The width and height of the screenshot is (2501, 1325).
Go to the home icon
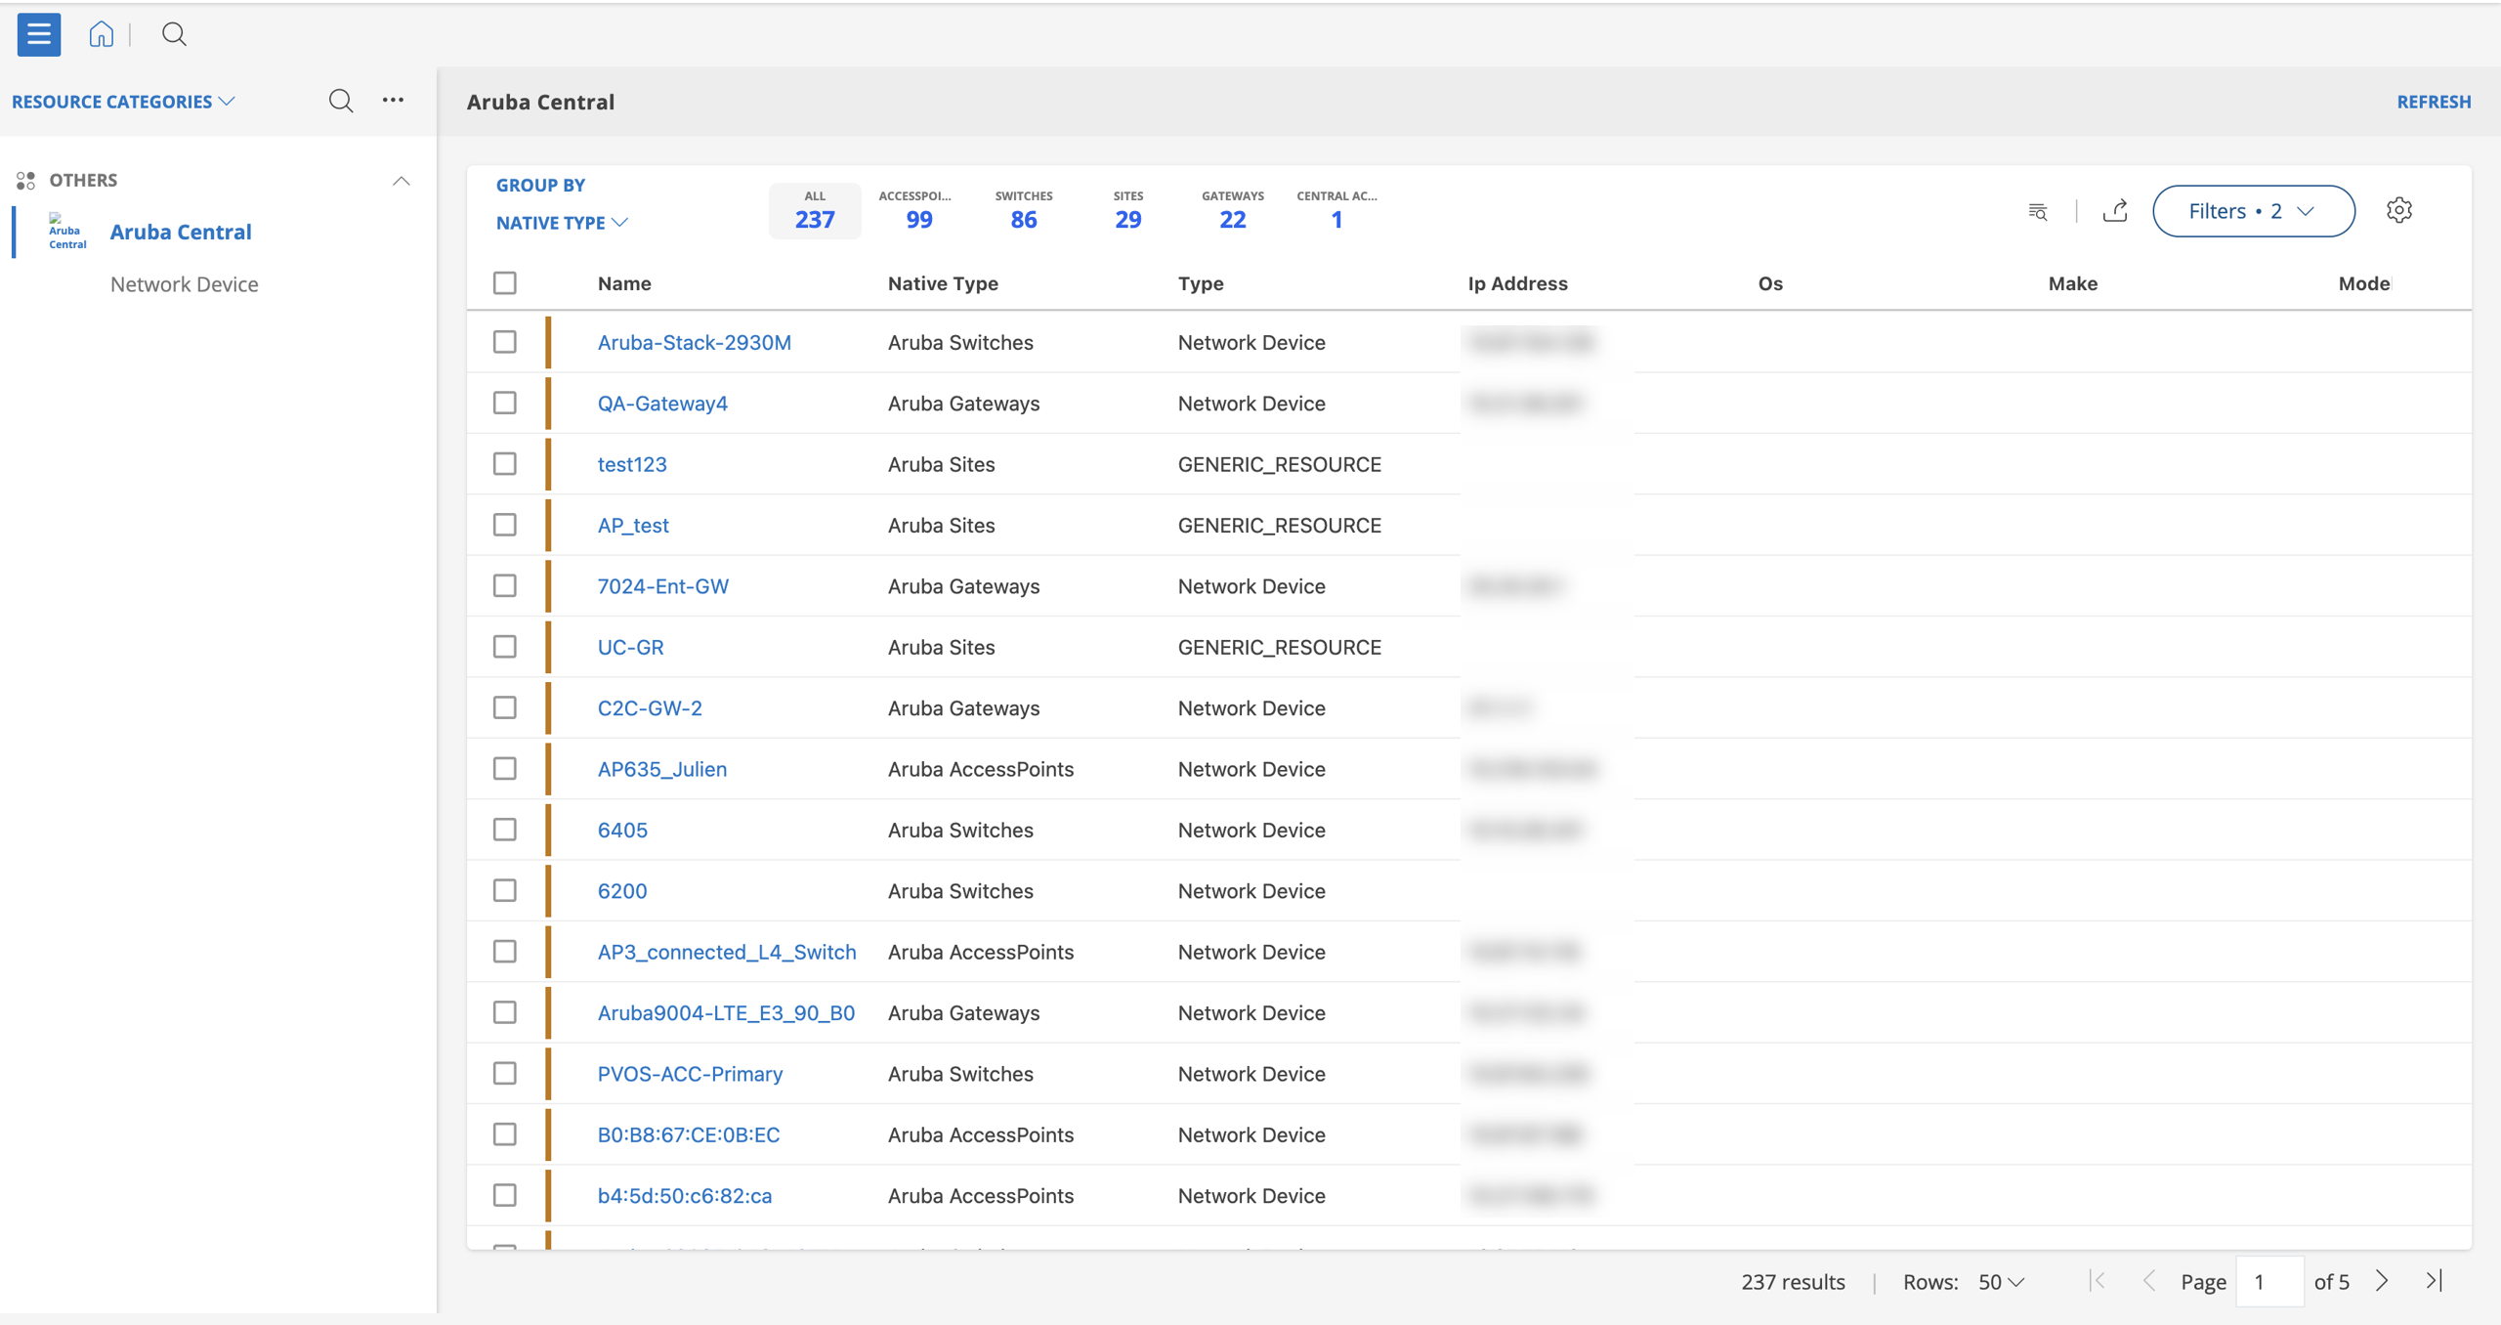(x=101, y=34)
